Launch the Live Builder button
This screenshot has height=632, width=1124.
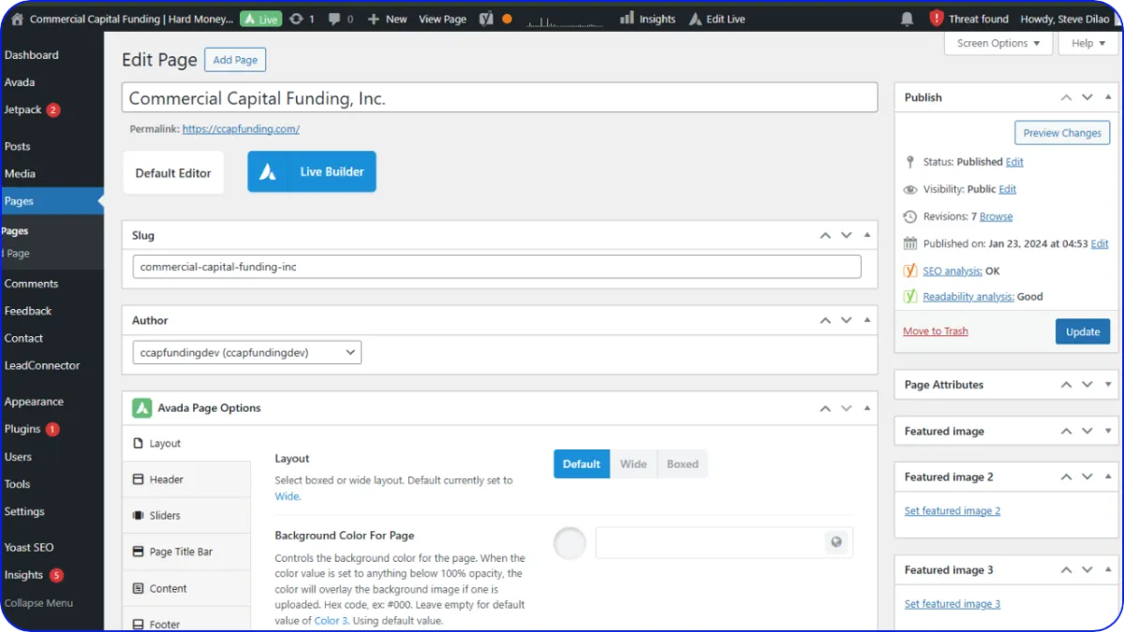tap(312, 172)
